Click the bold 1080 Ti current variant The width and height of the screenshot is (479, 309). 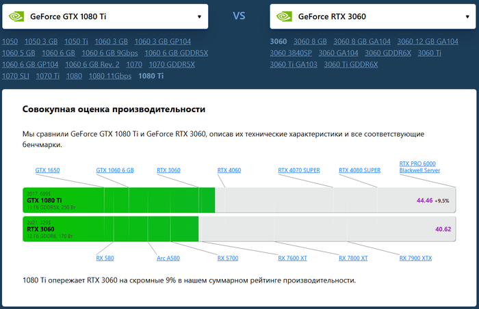[151, 76]
